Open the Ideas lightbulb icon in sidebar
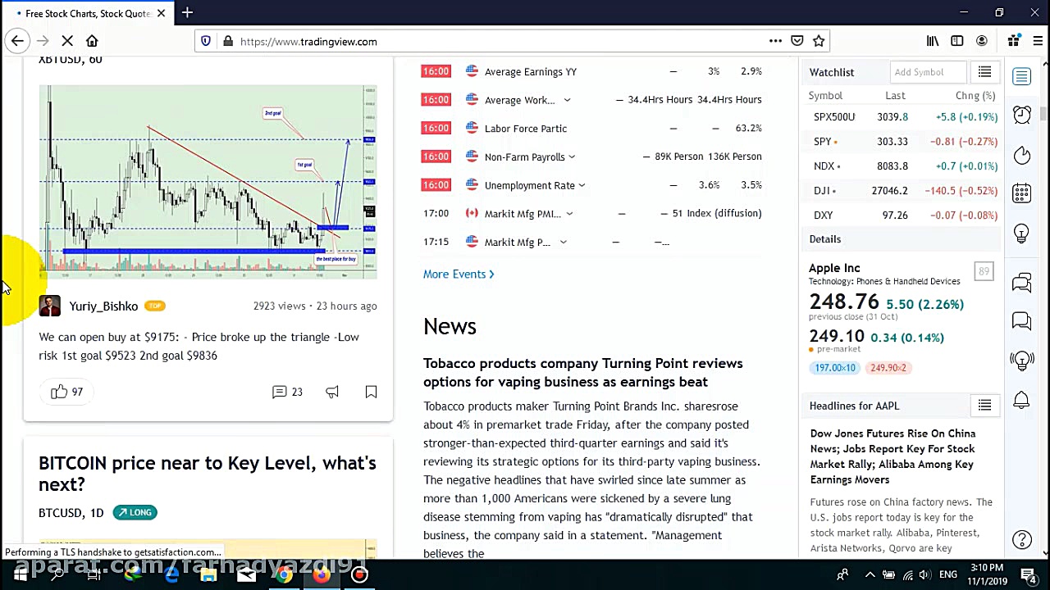 (x=1021, y=234)
